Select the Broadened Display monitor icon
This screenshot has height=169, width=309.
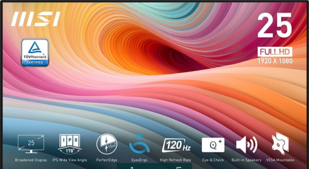[31, 144]
